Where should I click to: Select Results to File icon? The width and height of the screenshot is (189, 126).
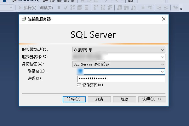tap(133, 8)
